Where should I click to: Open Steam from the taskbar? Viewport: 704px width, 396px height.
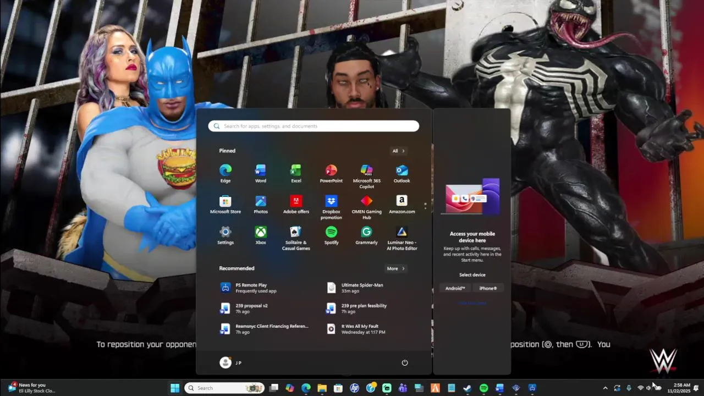point(467,388)
